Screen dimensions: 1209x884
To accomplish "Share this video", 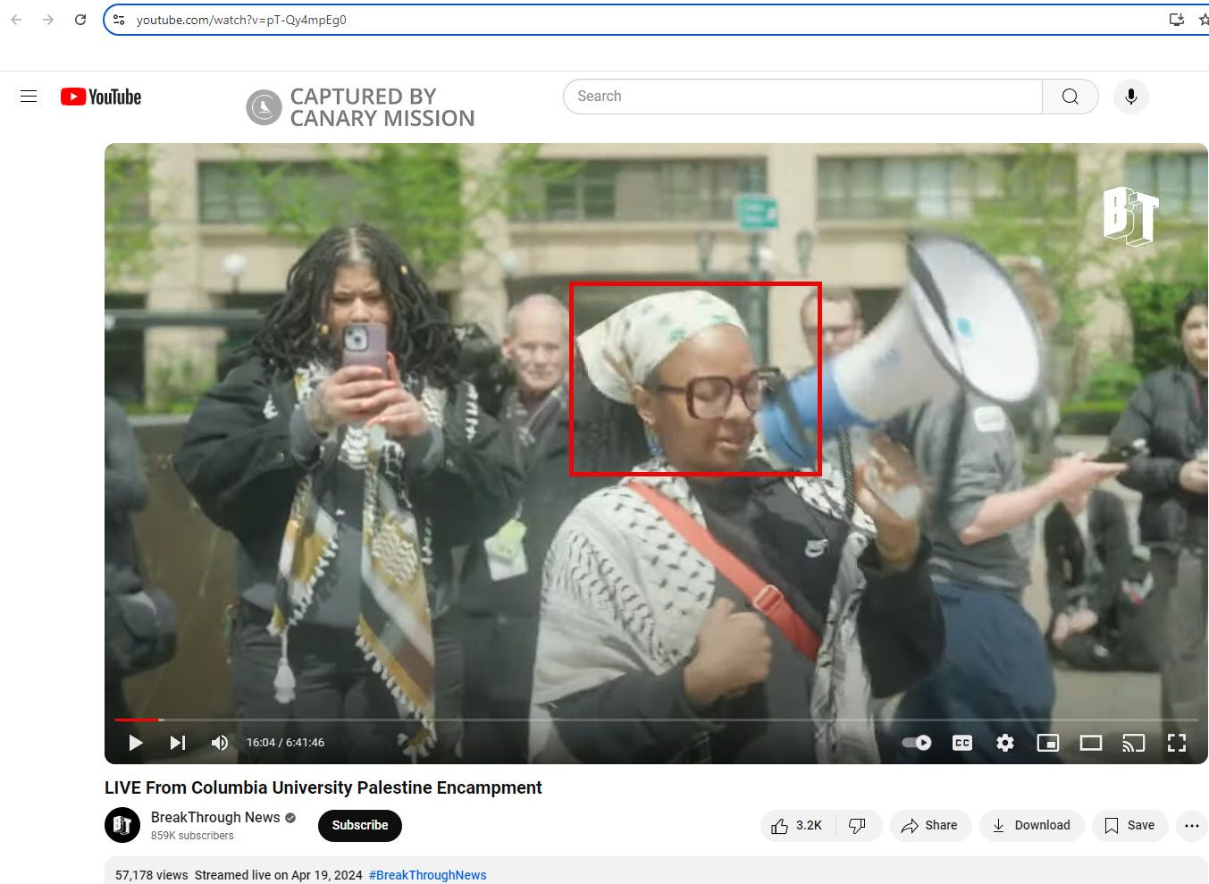I will [930, 826].
